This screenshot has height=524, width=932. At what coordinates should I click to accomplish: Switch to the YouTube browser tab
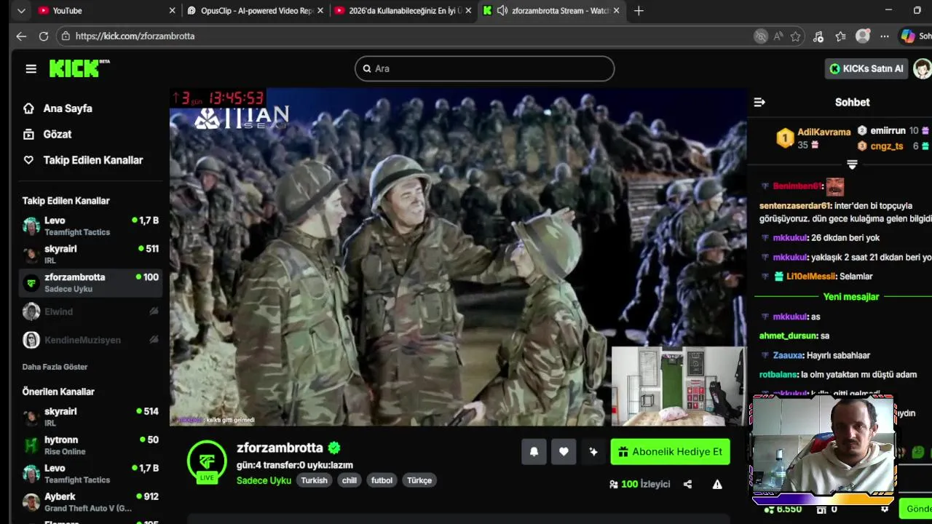[107, 11]
